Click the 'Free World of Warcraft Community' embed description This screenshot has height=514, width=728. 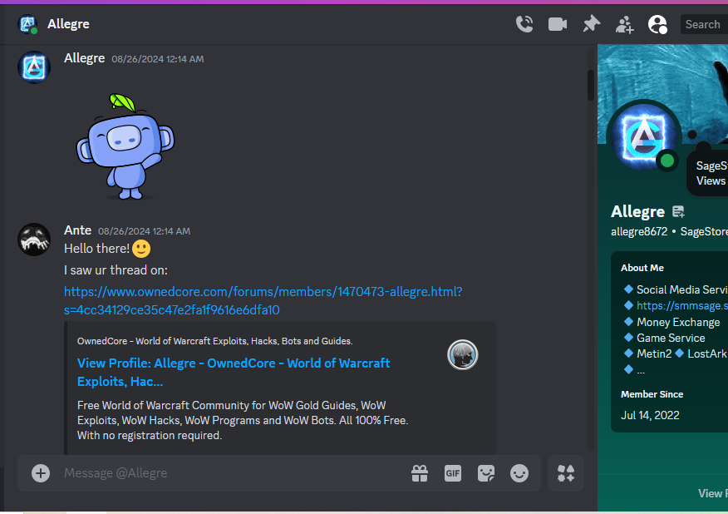pos(243,420)
